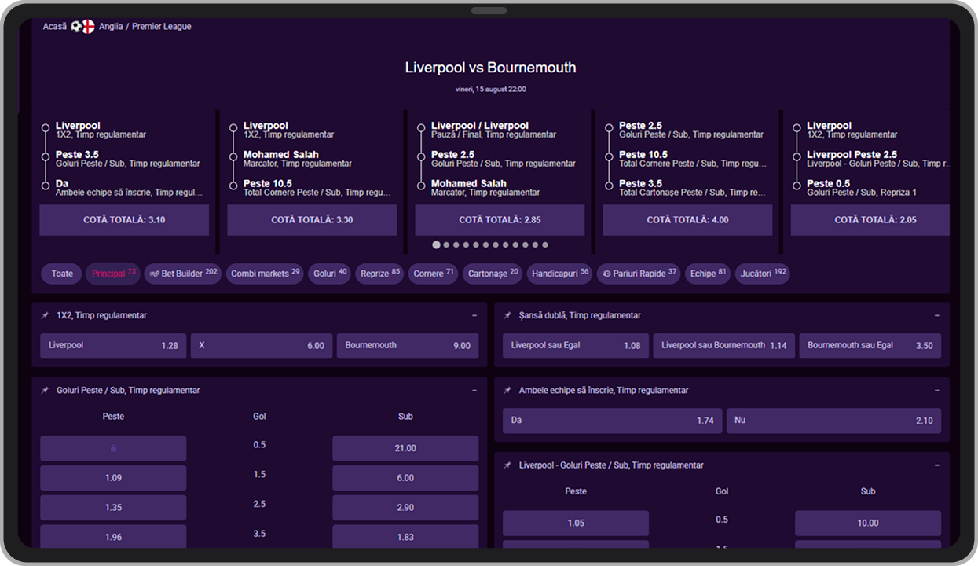Viewport: 978px width, 566px height.
Task: Select the Principal tab
Action: click(x=113, y=274)
